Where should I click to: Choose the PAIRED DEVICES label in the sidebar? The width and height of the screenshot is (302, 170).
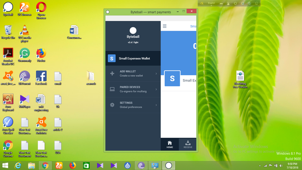[130, 87]
